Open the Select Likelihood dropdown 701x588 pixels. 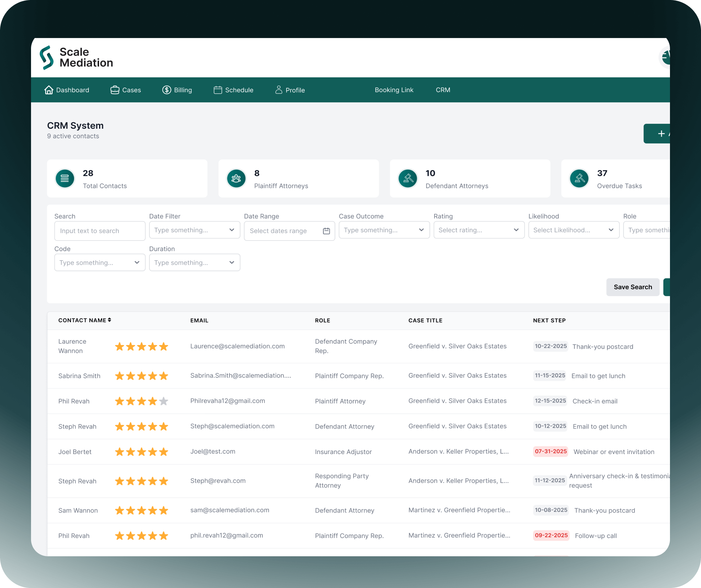pos(573,230)
